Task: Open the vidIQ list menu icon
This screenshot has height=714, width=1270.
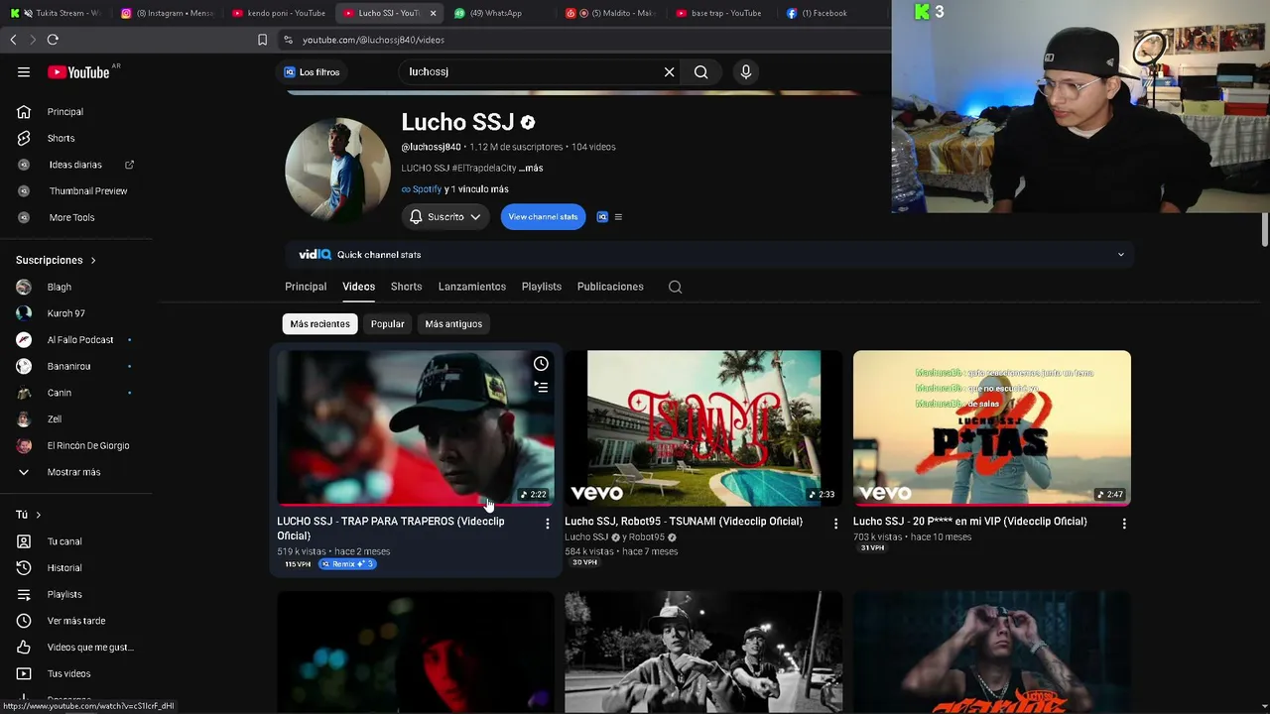Action: coord(618,217)
